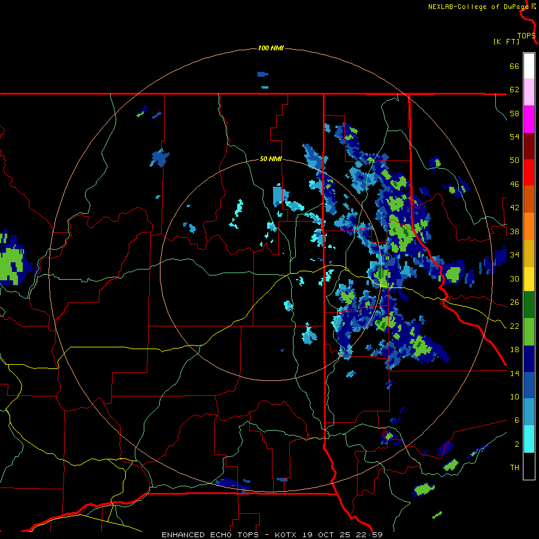Viewport: 539px width, 539px height.
Task: Click the light green legend swatch
Action: point(529,332)
